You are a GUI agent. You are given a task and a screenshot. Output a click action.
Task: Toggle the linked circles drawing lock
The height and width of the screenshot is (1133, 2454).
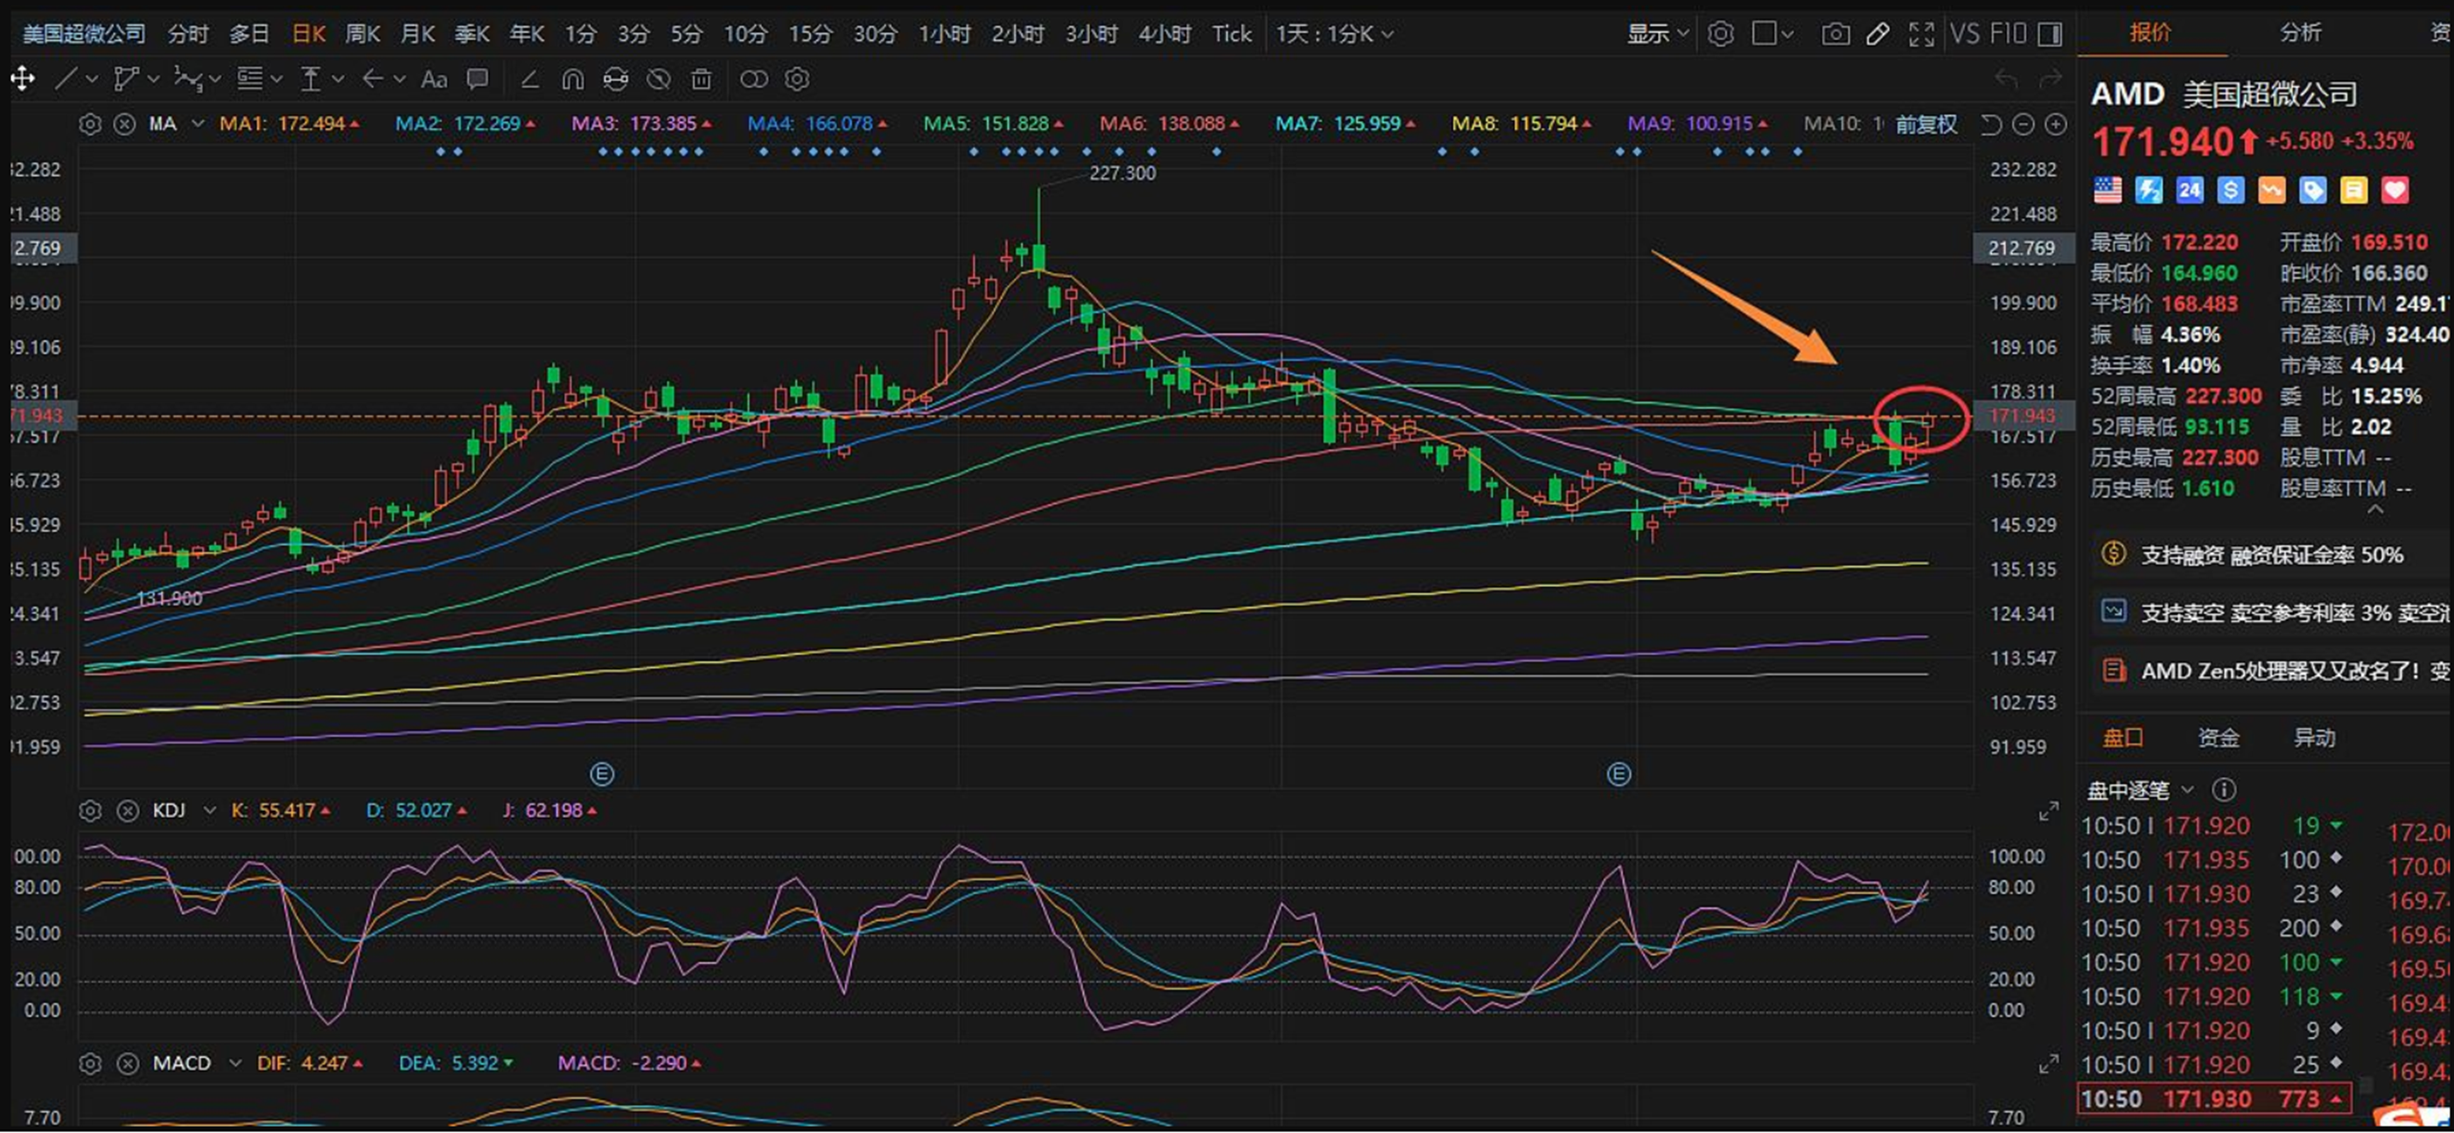(753, 79)
